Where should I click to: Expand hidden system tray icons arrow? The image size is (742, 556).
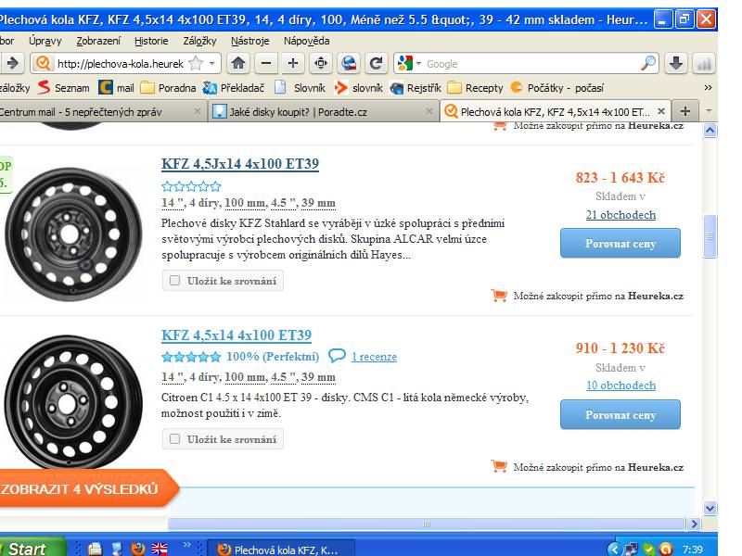[614, 549]
